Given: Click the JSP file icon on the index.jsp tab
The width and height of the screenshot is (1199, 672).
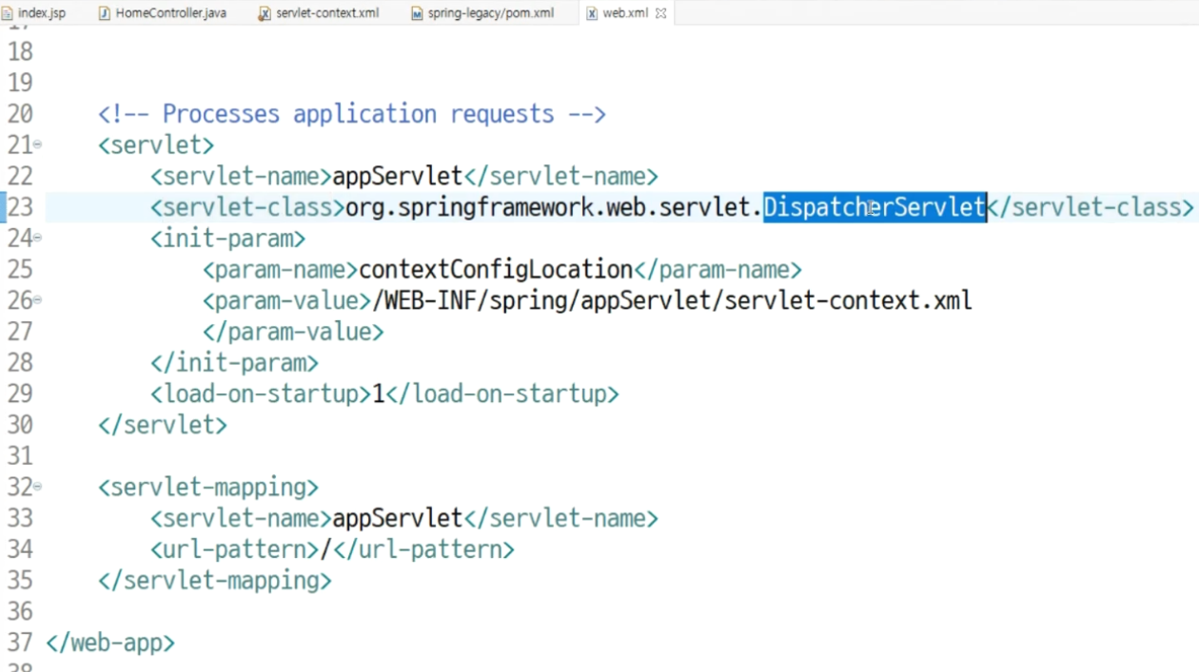Looking at the screenshot, I should [8, 13].
